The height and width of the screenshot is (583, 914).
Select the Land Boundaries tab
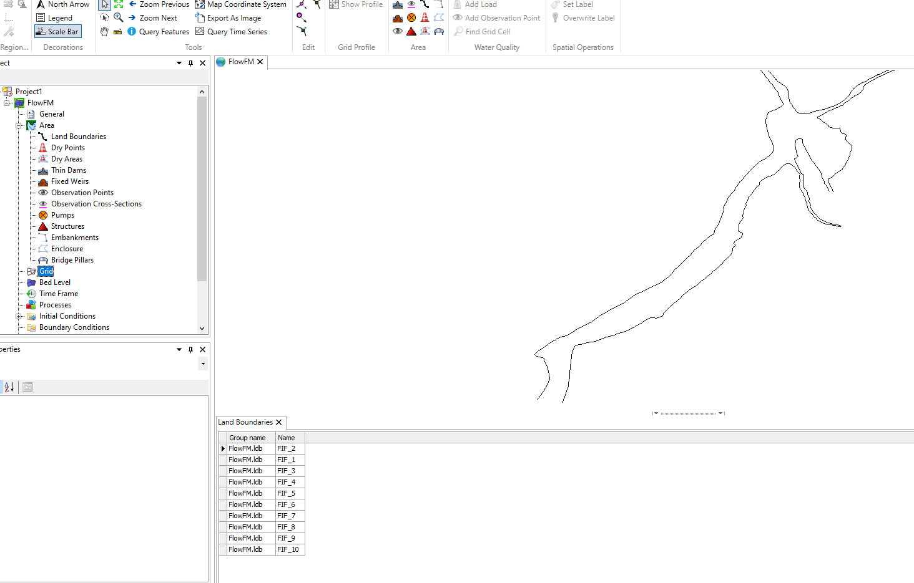pyautogui.click(x=245, y=422)
